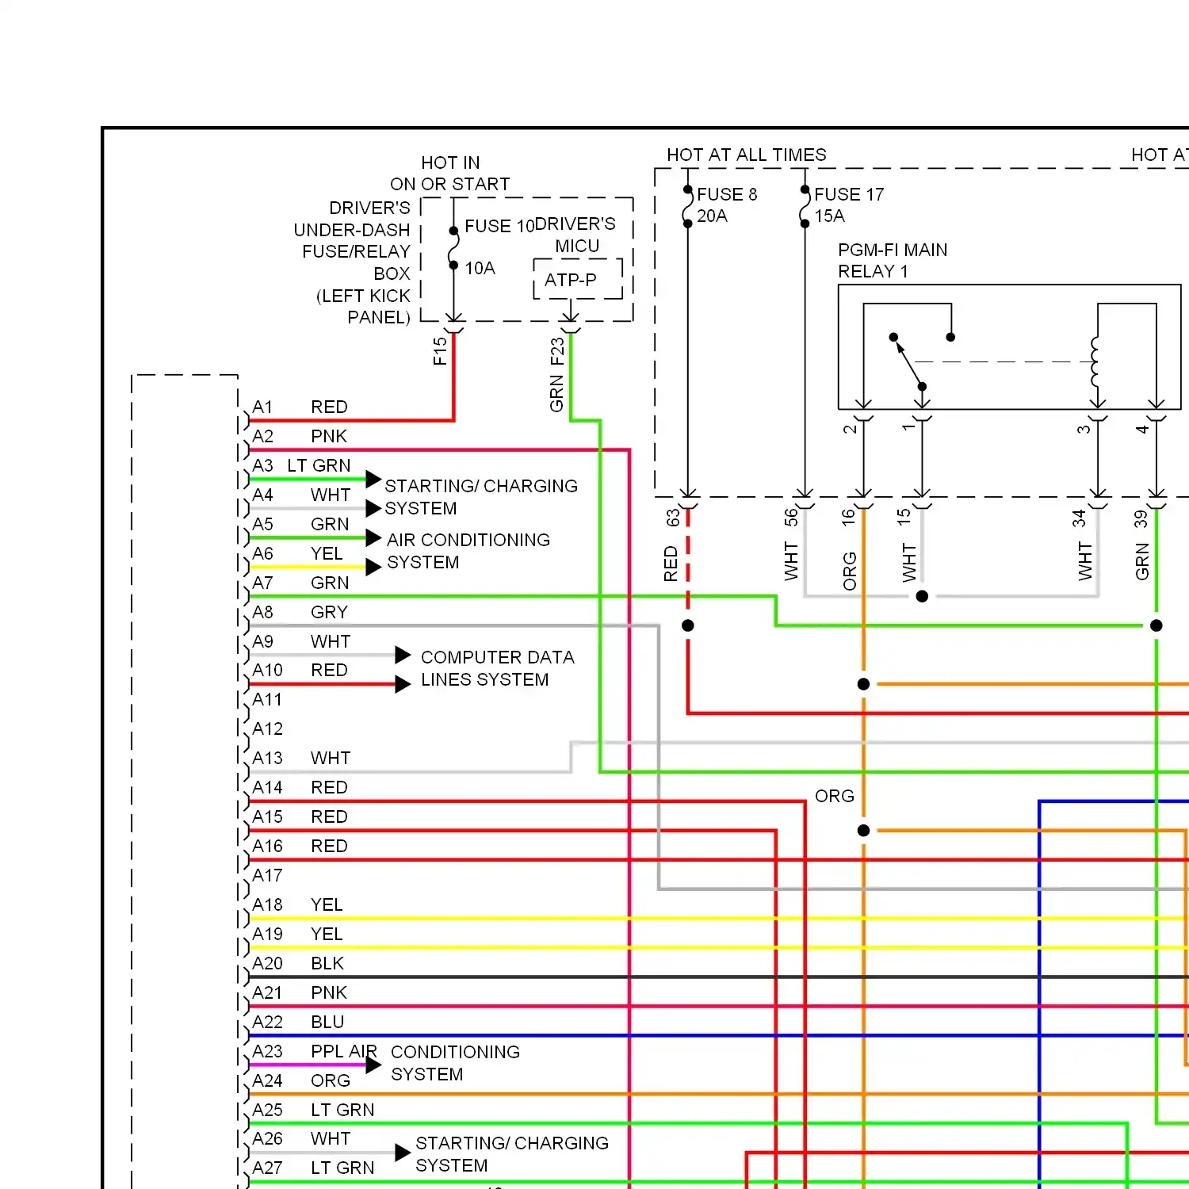Viewport: 1189px width, 1189px height.
Task: Click the Fuse 8 20A fuse symbol
Action: [687, 206]
